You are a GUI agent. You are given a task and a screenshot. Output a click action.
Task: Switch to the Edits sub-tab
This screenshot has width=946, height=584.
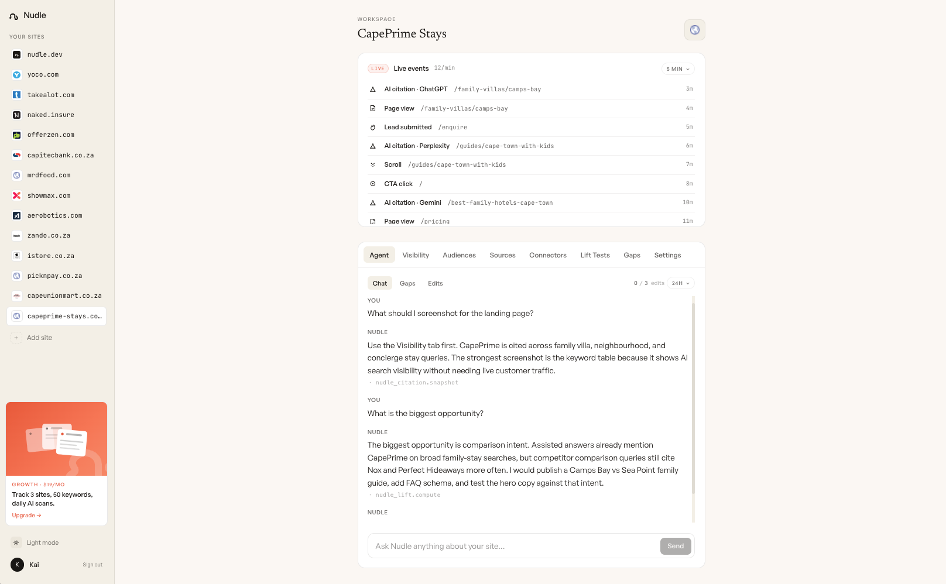pyautogui.click(x=435, y=283)
